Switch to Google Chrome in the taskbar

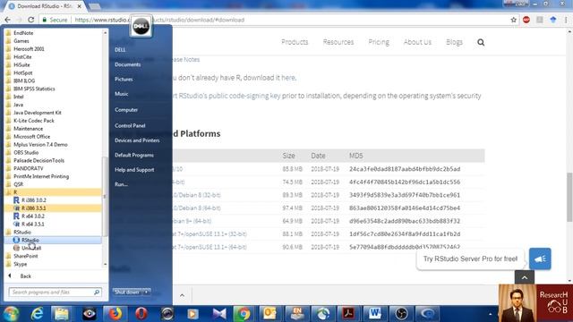point(244,314)
